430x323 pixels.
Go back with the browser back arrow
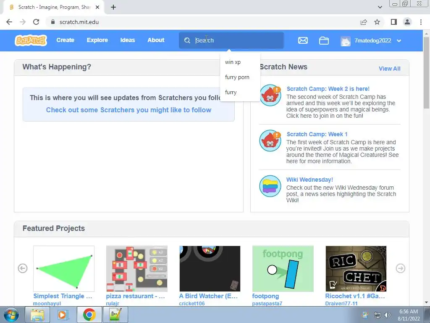tap(9, 22)
